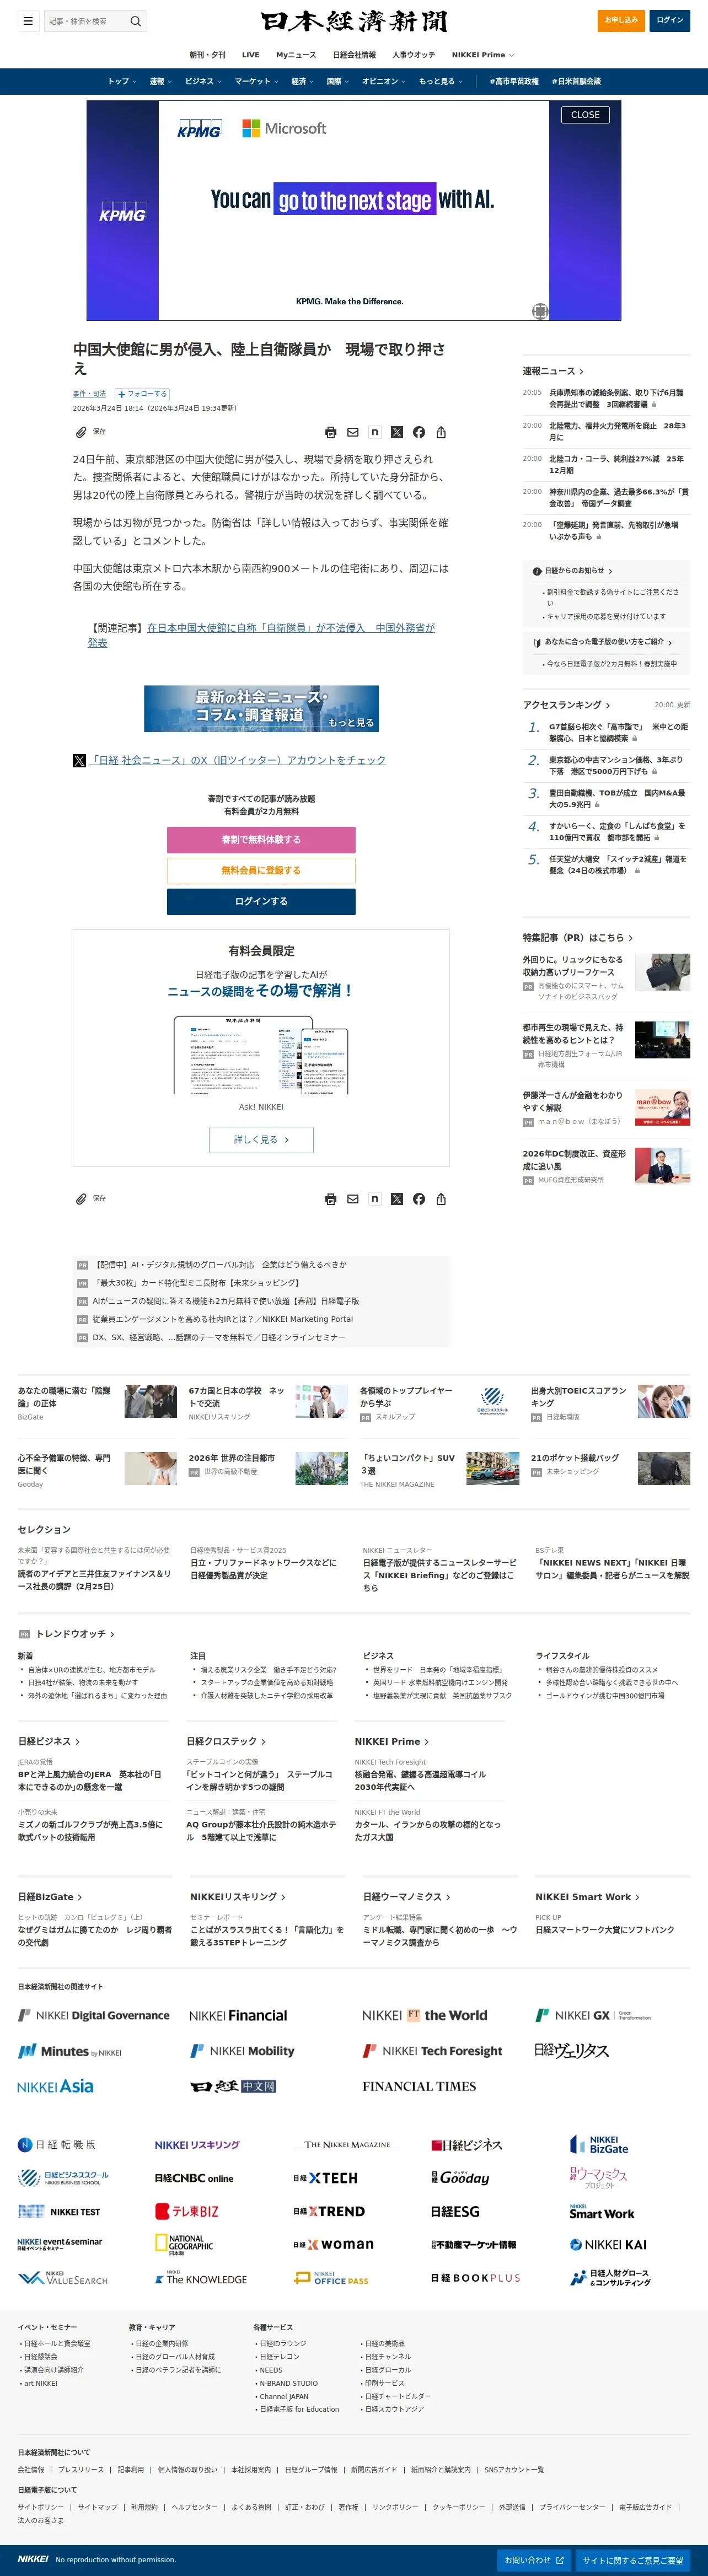Open the 伊藤洋一さん article thumbnail image
This screenshot has height=2576, width=708.
(662, 1108)
